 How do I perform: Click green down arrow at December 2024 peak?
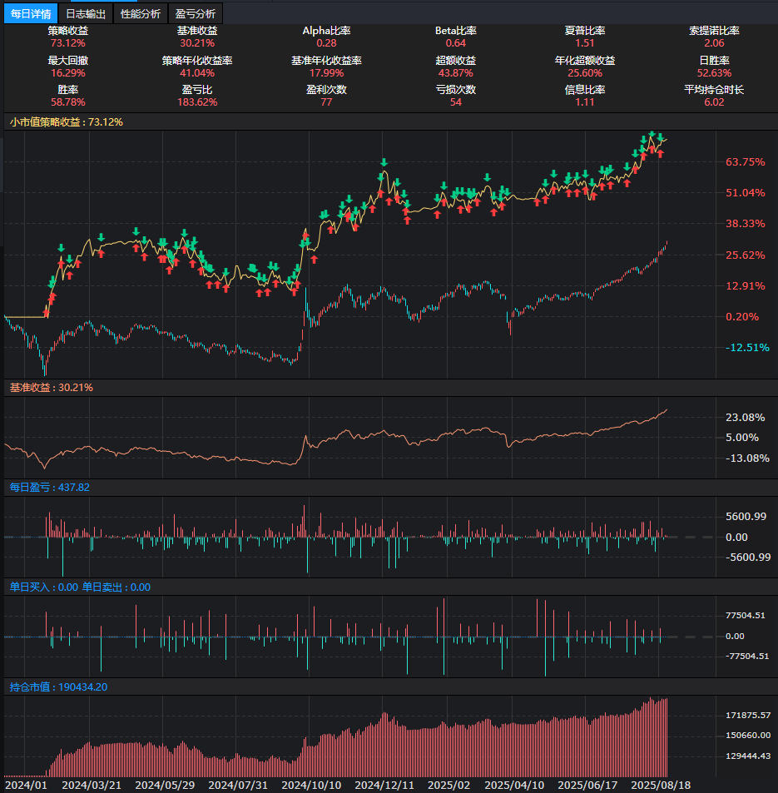pos(384,162)
